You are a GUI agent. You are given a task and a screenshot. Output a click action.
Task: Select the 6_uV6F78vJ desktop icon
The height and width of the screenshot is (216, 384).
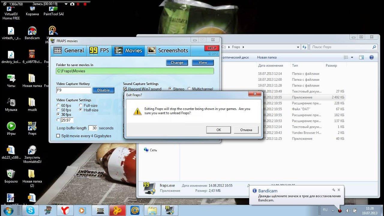point(32,57)
